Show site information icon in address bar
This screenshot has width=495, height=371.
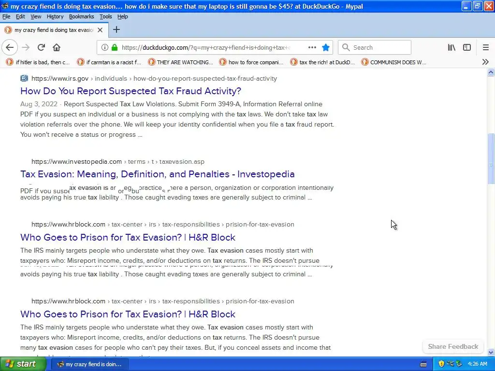[x=104, y=47]
